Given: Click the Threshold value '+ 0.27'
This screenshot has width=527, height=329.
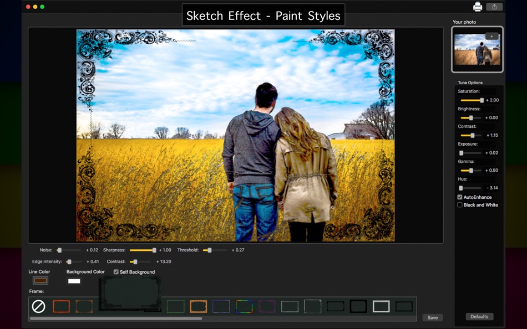Looking at the screenshot, I should [x=238, y=250].
